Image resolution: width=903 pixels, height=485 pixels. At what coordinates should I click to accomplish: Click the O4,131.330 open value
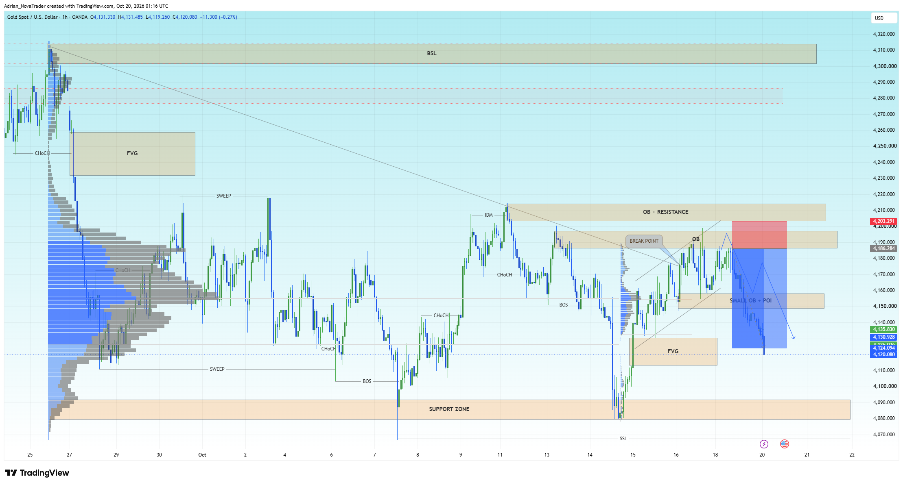pos(103,17)
